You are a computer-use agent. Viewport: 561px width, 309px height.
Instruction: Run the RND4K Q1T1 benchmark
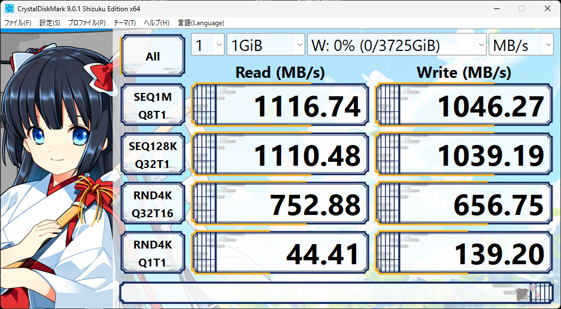(152, 254)
